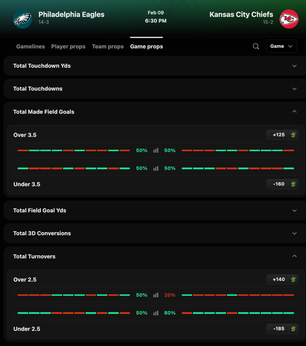Click DraftKings icon beside -160 odds

pos(293,184)
